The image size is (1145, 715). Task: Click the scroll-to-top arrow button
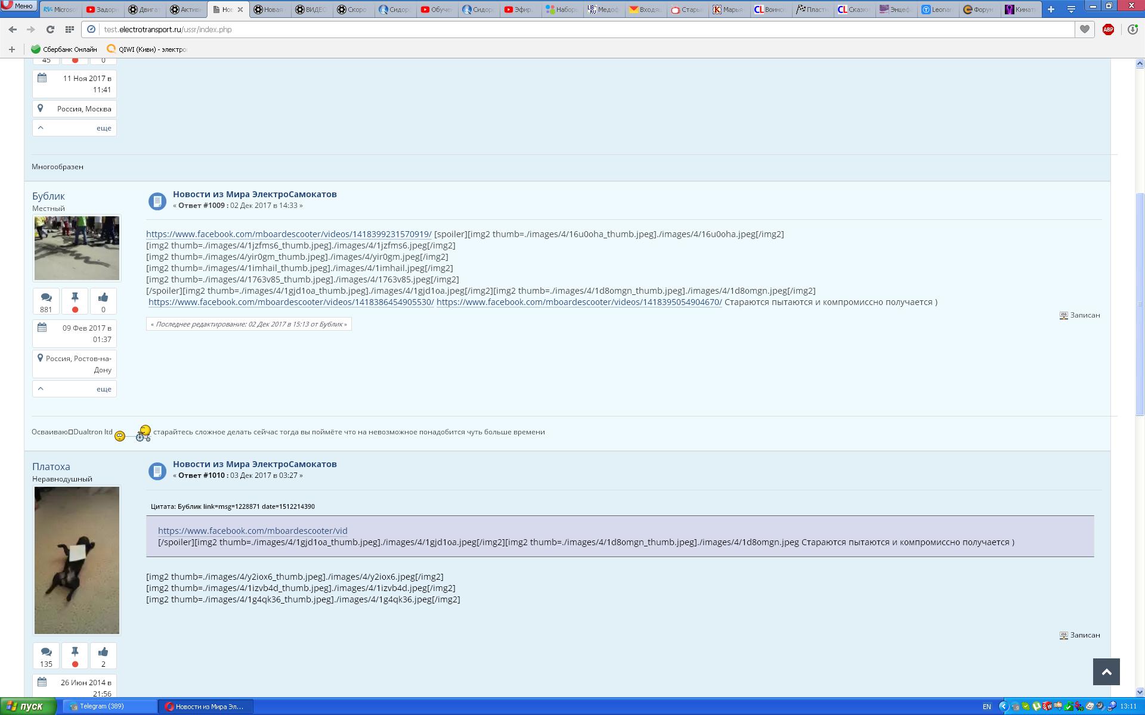pos(1106,672)
